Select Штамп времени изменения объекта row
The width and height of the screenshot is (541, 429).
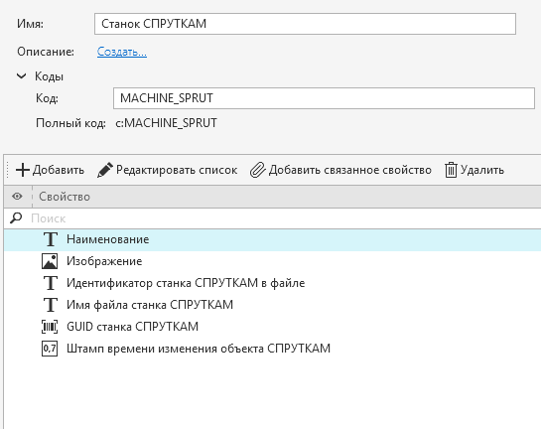click(273, 349)
